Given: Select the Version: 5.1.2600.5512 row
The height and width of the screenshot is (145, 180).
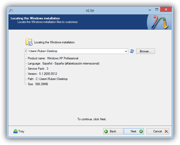Looking at the screenshot, I should click(42, 74).
